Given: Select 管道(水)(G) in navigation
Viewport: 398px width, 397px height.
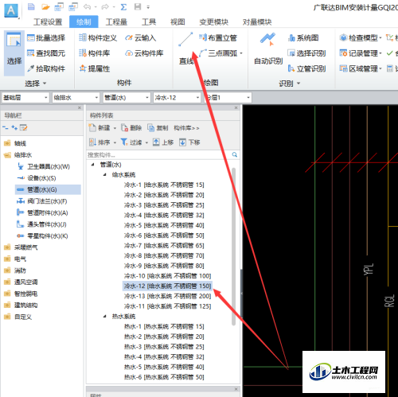Looking at the screenshot, I should [48, 189].
